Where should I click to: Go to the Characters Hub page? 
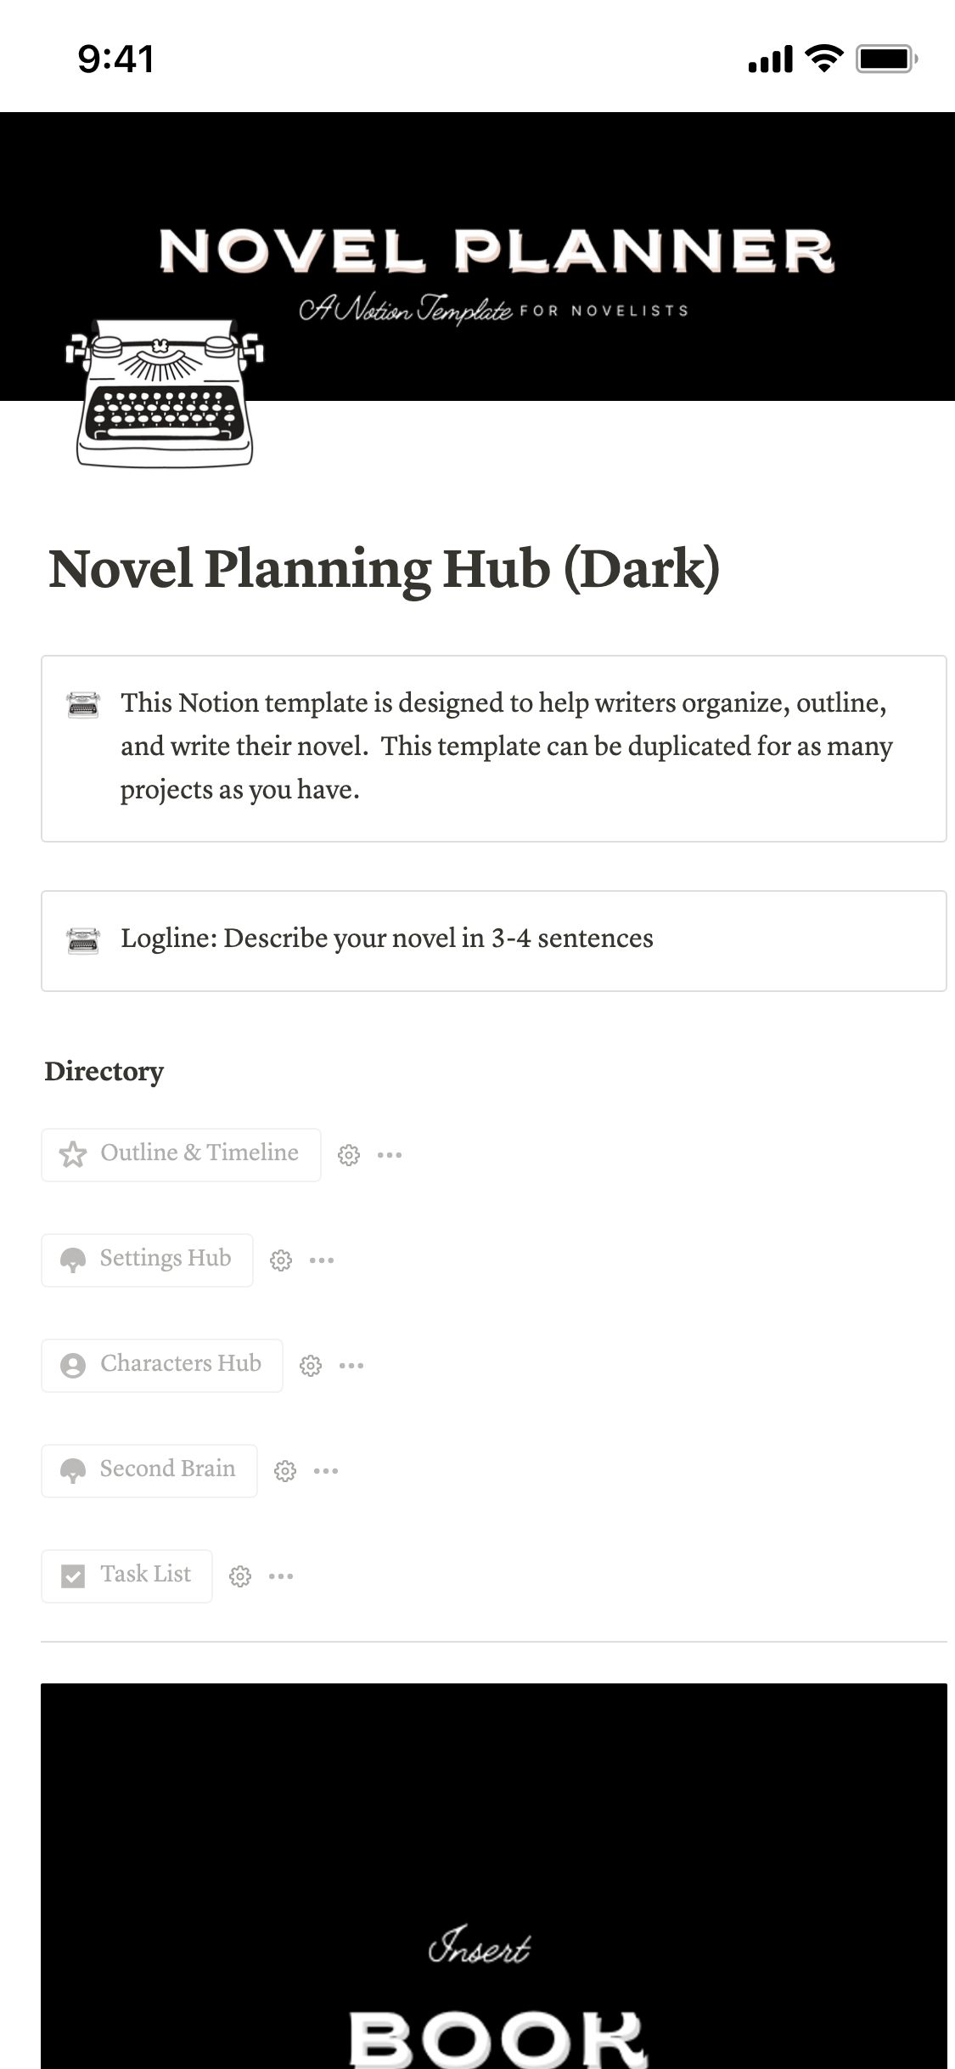(180, 1364)
